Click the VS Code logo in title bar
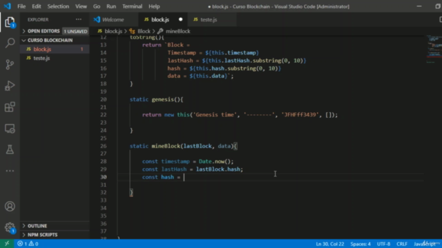Screen dimensions: 442x248 (8, 6)
